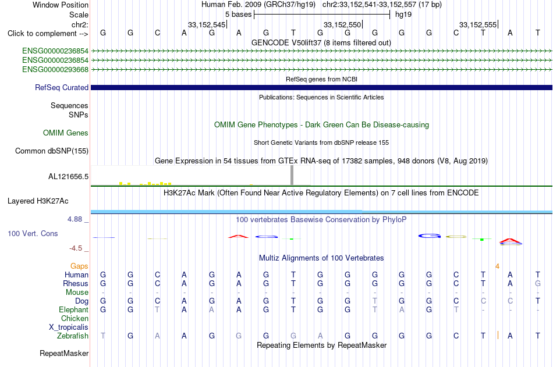Click the 33,152,550 position marker

click(x=342, y=24)
